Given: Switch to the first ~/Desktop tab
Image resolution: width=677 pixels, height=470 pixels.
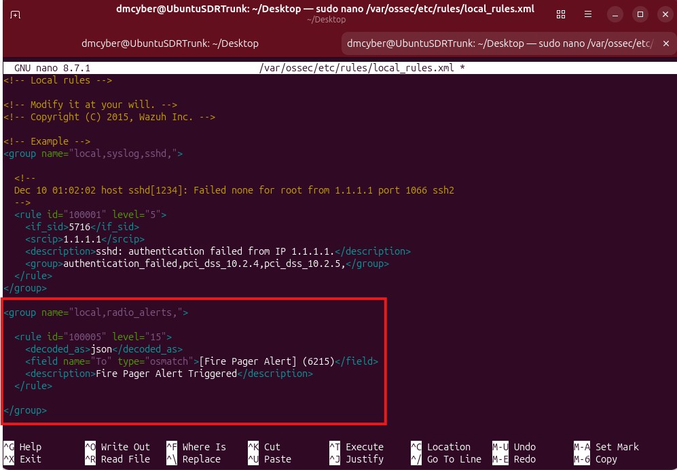Looking at the screenshot, I should (x=170, y=43).
